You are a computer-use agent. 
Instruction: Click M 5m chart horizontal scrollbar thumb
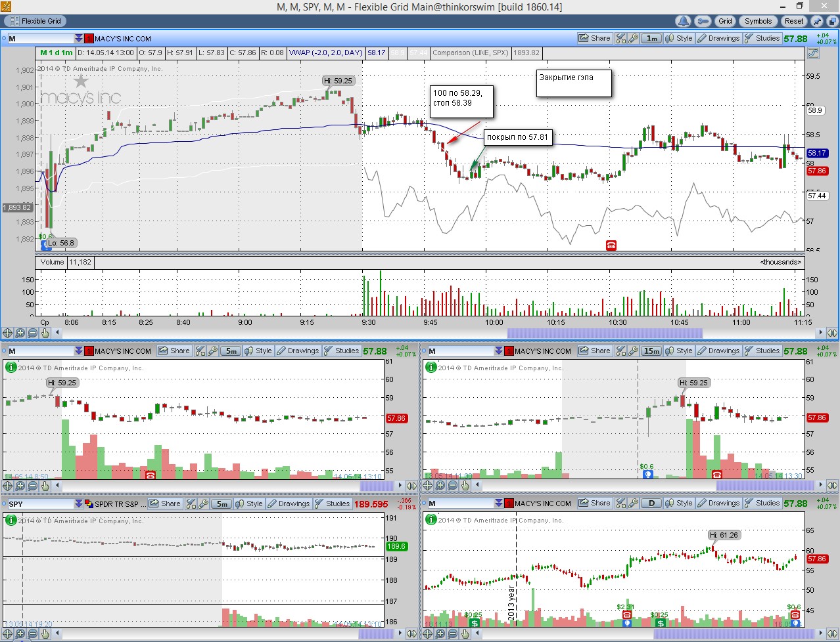tap(377, 486)
